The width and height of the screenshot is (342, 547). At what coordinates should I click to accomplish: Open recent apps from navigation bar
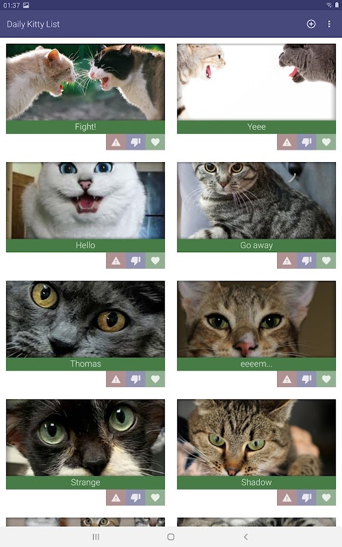tap(96, 537)
